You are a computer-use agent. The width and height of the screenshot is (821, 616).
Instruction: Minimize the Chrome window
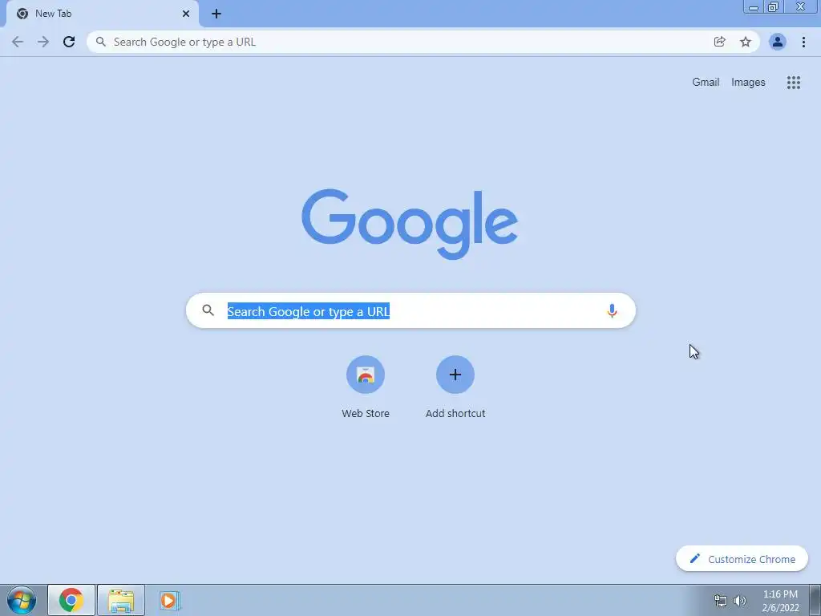(754, 7)
